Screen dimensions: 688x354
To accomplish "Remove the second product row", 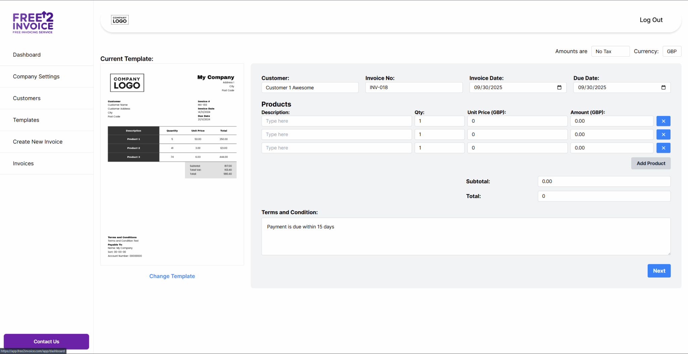I will click(x=663, y=134).
